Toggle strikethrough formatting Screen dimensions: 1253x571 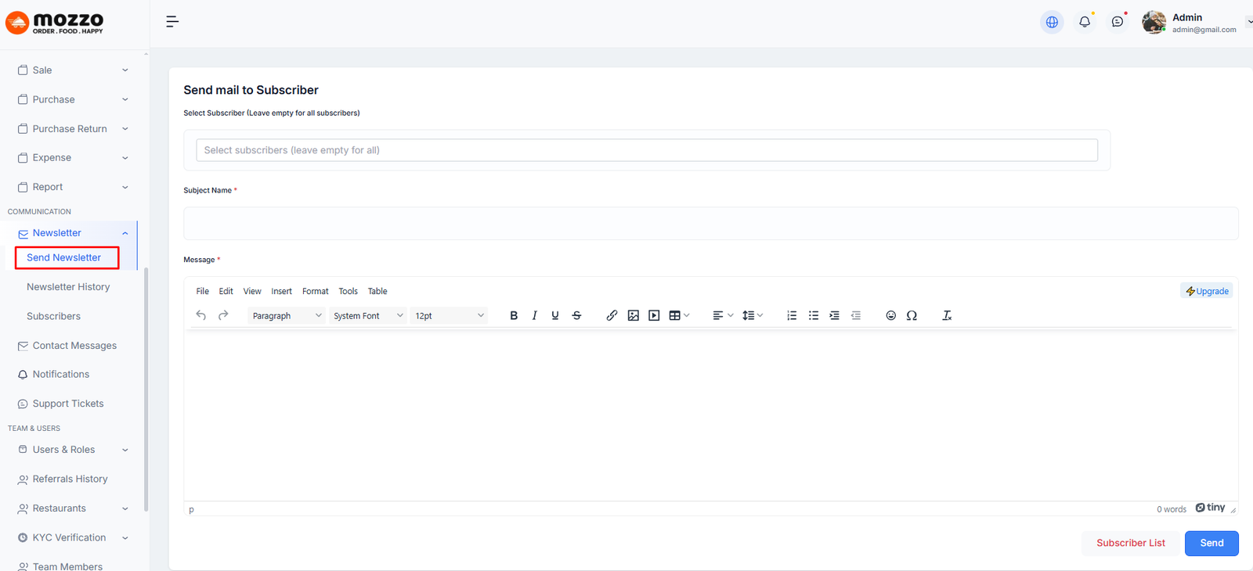576,315
